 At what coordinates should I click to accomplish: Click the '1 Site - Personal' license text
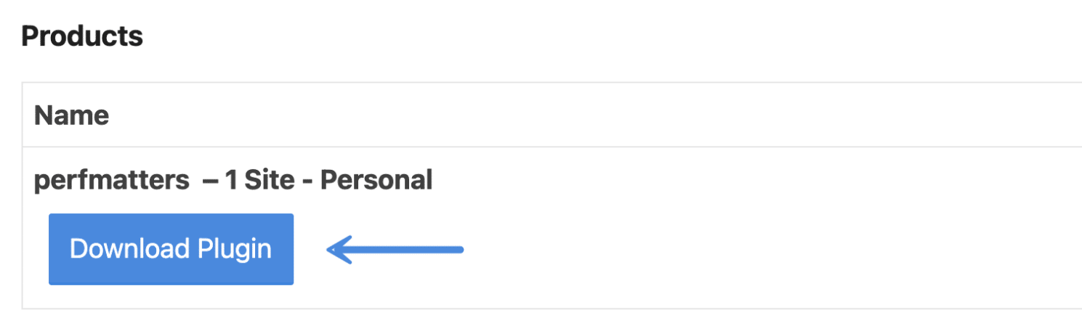[328, 180]
